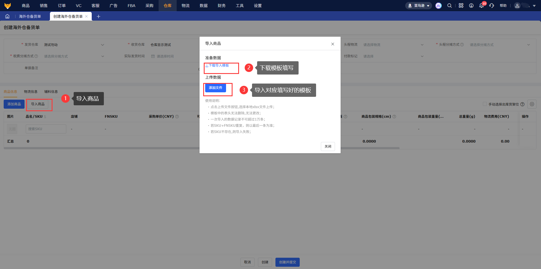Click the 添加商品 button

point(14,104)
